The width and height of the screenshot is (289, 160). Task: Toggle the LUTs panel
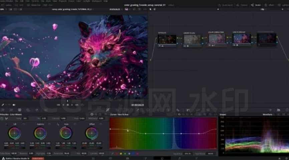tap(19, 5)
